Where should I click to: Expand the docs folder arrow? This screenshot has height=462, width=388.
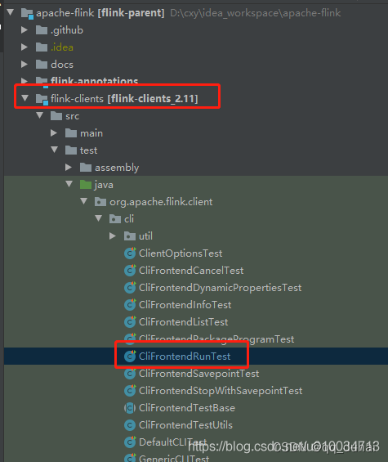tap(25, 65)
